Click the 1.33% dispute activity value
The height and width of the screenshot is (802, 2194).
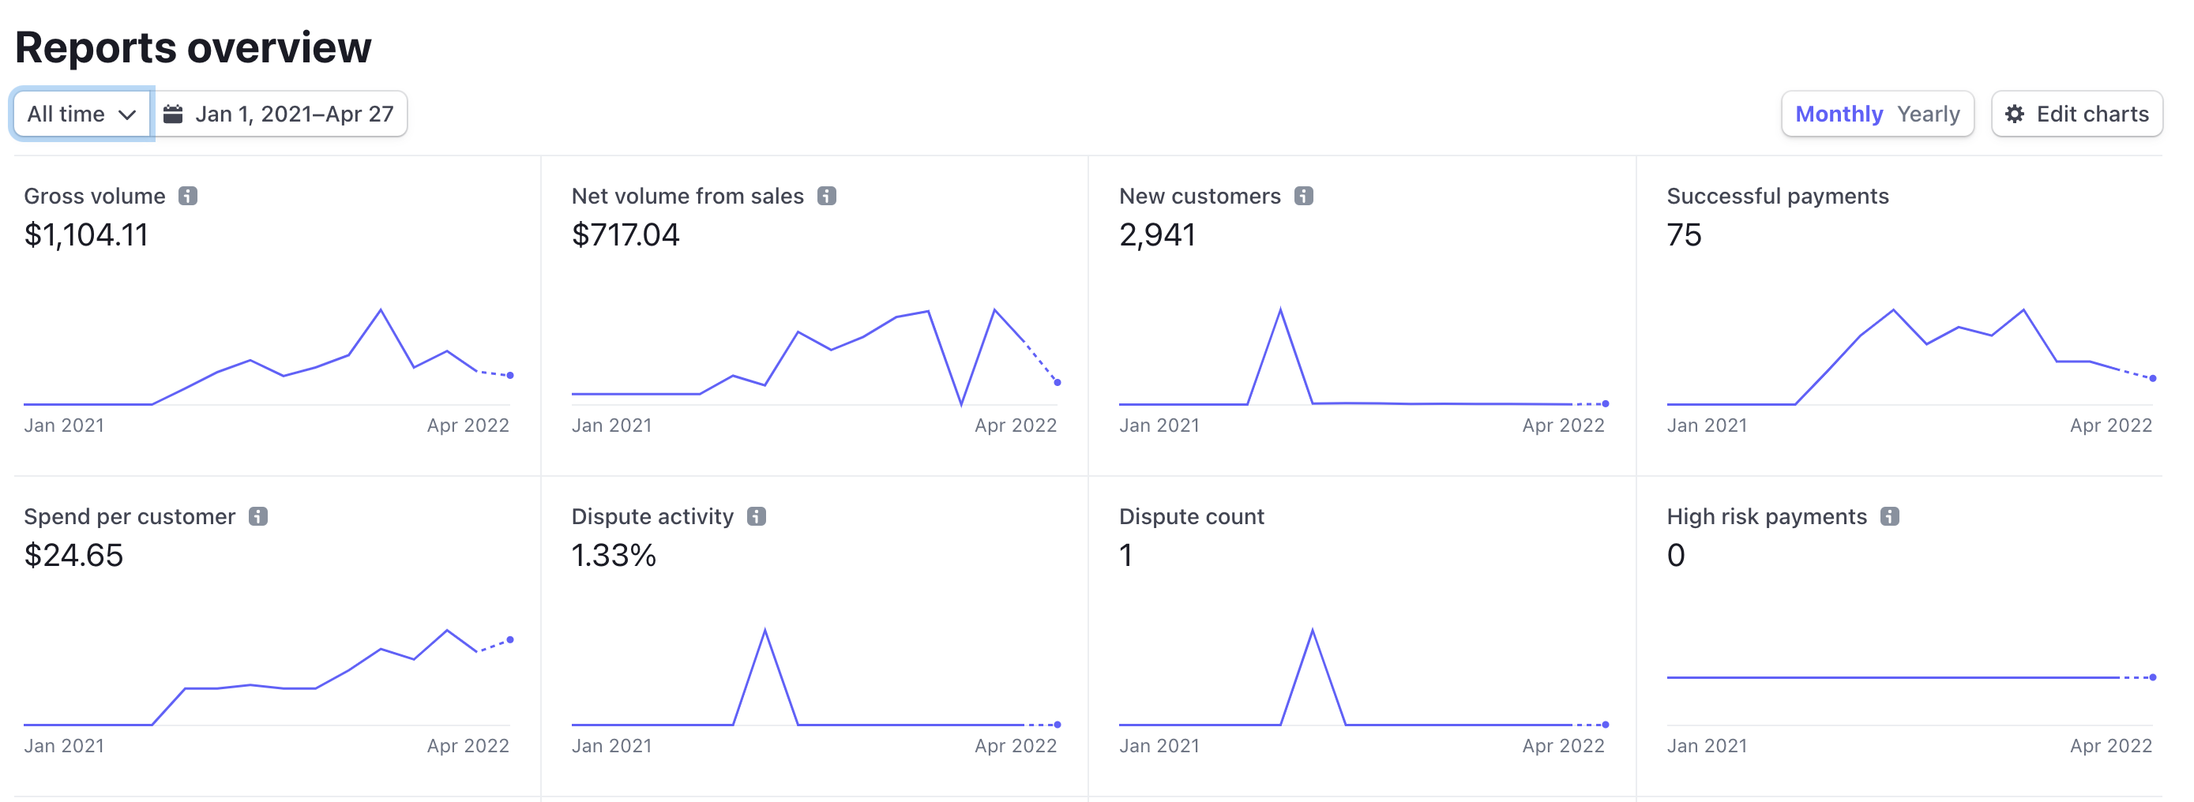[x=613, y=555]
